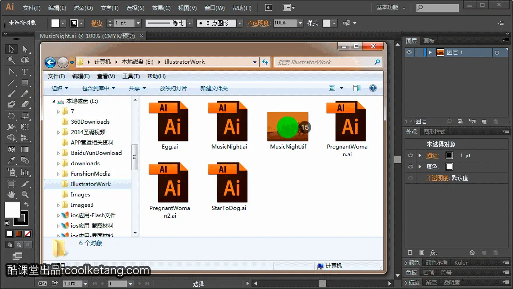Open 5 点圆形 brush dropdown

240,23
